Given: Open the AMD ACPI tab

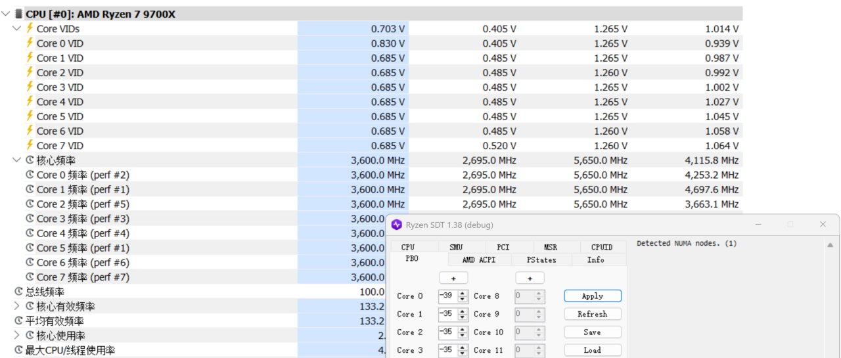Looking at the screenshot, I should tap(478, 259).
